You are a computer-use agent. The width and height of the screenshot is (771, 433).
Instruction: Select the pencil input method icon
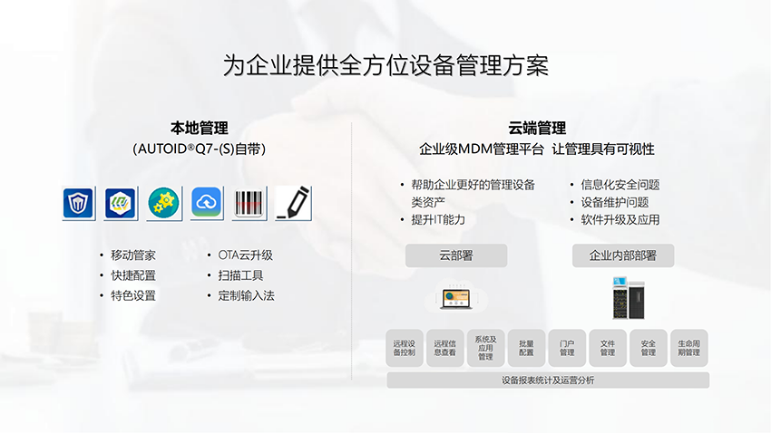[x=293, y=203]
